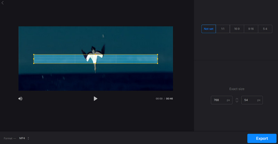Screen dimensions: 278x144
Task: Select the bottom-left crop corner handle
Action: 34,63
